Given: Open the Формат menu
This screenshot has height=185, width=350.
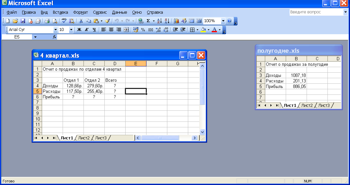Looking at the screenshot, I should (x=80, y=12).
